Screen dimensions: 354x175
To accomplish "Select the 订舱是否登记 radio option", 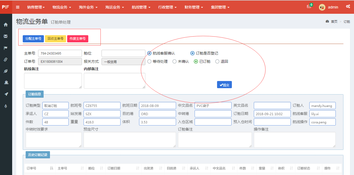I will (x=192, y=53).
